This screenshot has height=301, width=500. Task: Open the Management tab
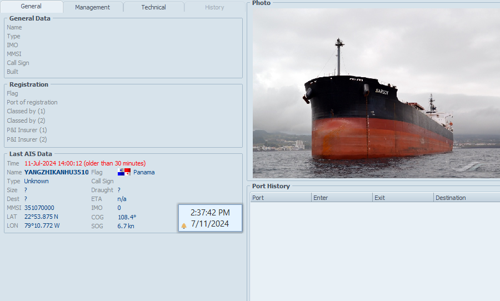[92, 7]
